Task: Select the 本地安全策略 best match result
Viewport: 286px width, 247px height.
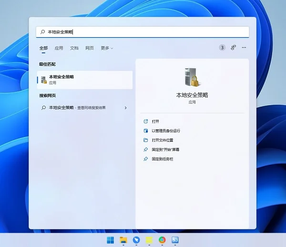Action: 85,80
